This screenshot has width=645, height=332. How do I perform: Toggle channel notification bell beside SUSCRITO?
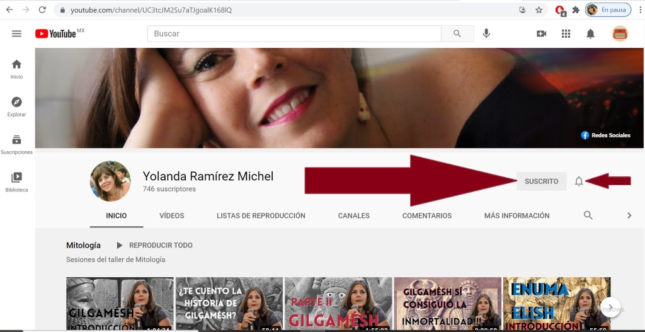(x=579, y=181)
